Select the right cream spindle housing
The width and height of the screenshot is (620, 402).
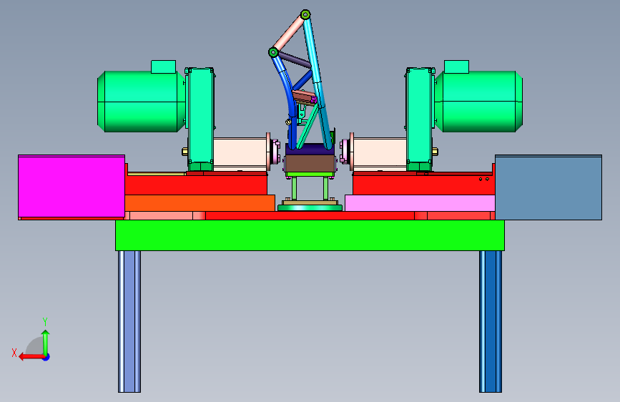[380, 155]
